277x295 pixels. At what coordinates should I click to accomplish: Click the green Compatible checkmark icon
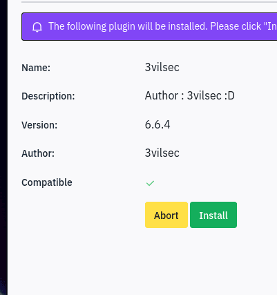(x=150, y=183)
